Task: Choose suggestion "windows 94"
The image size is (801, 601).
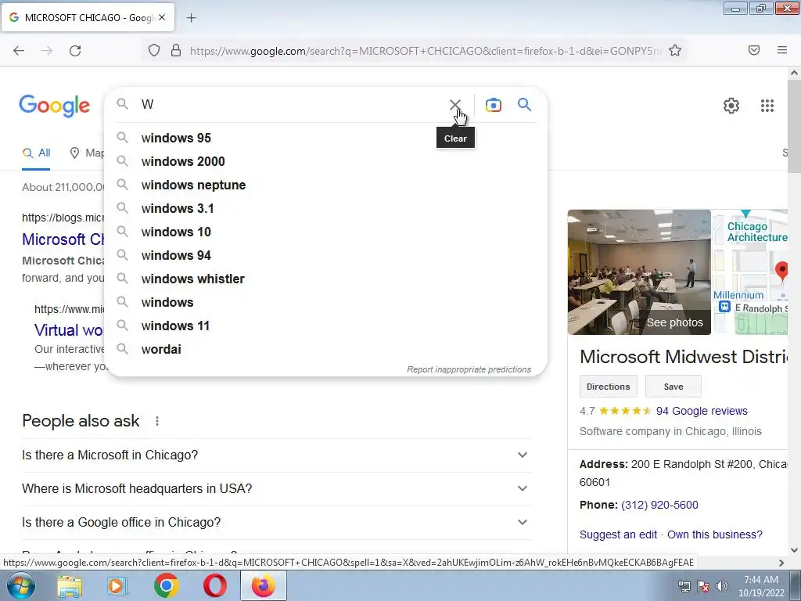Action: (x=326, y=256)
